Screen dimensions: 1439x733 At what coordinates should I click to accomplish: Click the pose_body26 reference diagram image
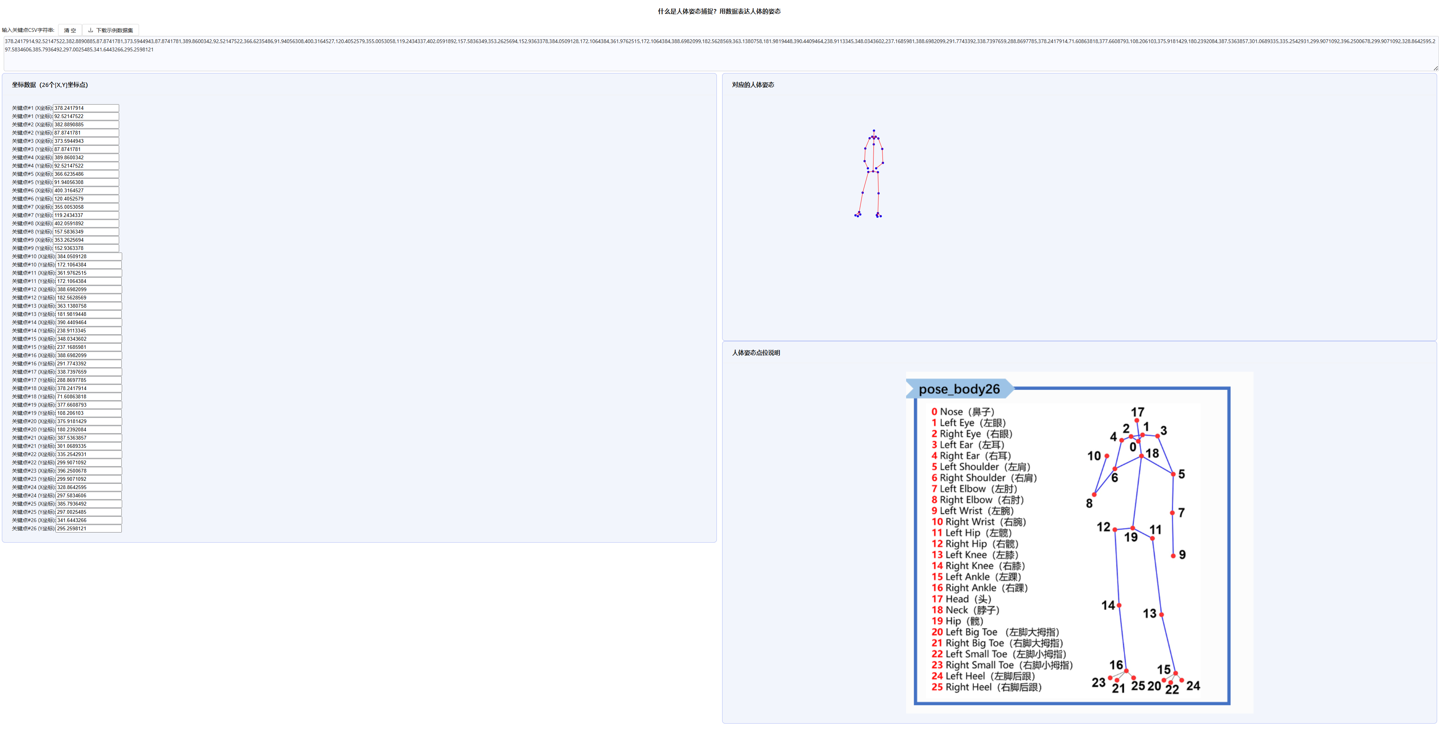(x=1079, y=542)
